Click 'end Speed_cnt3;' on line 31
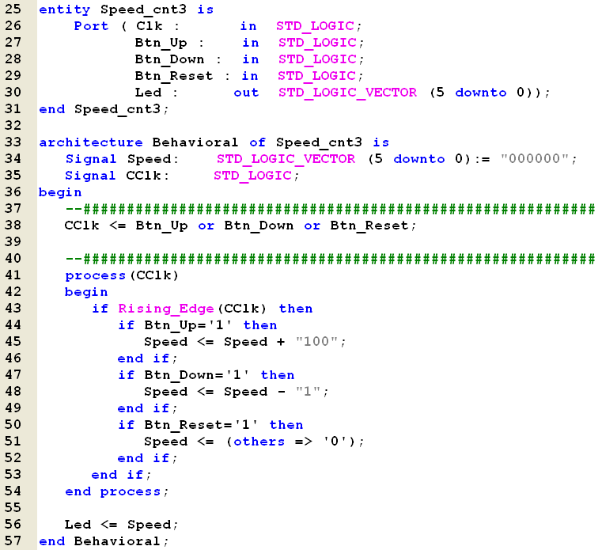This screenshot has height=550, width=602. [x=104, y=109]
